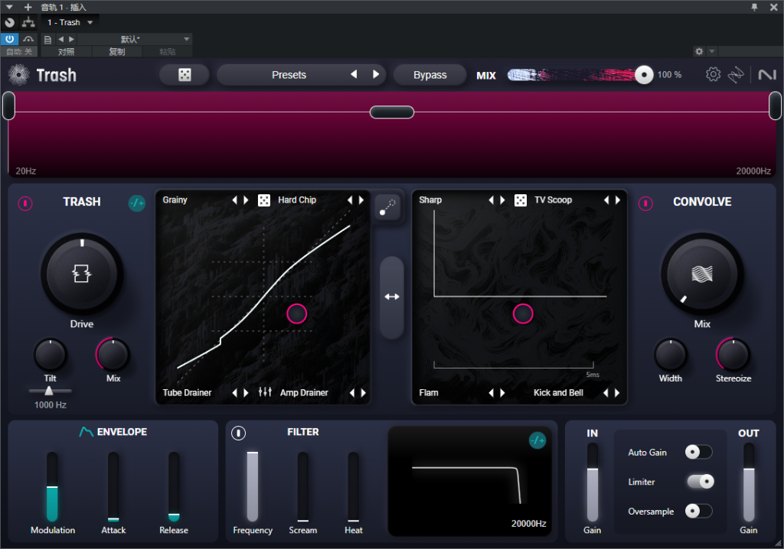Click the link pads icon between XY pads
The width and height of the screenshot is (784, 549).
387,206
